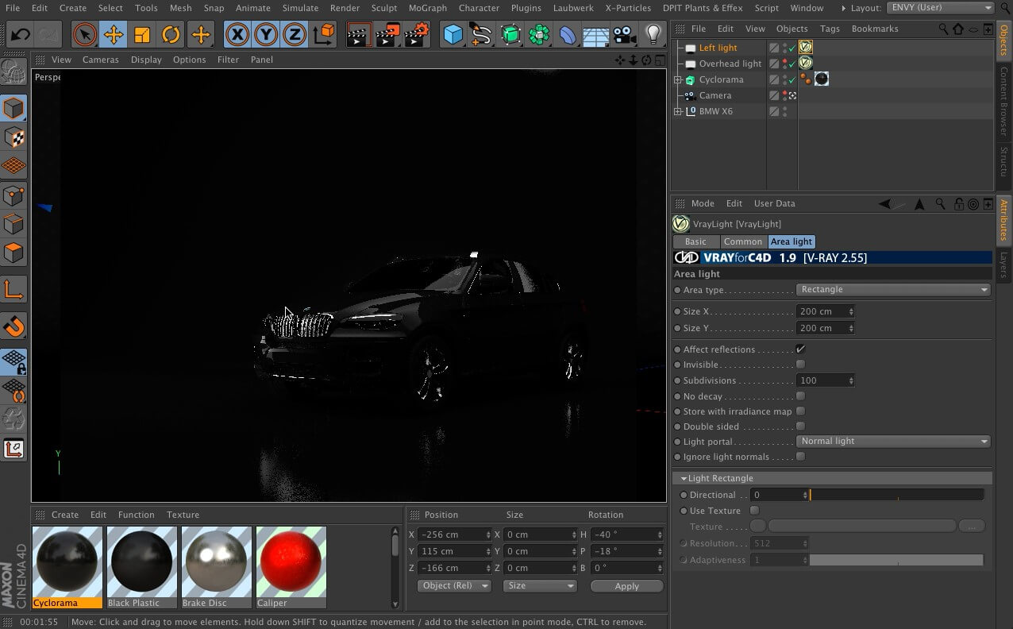Open the Light portal dropdown
1013x629 pixels.
(893, 442)
